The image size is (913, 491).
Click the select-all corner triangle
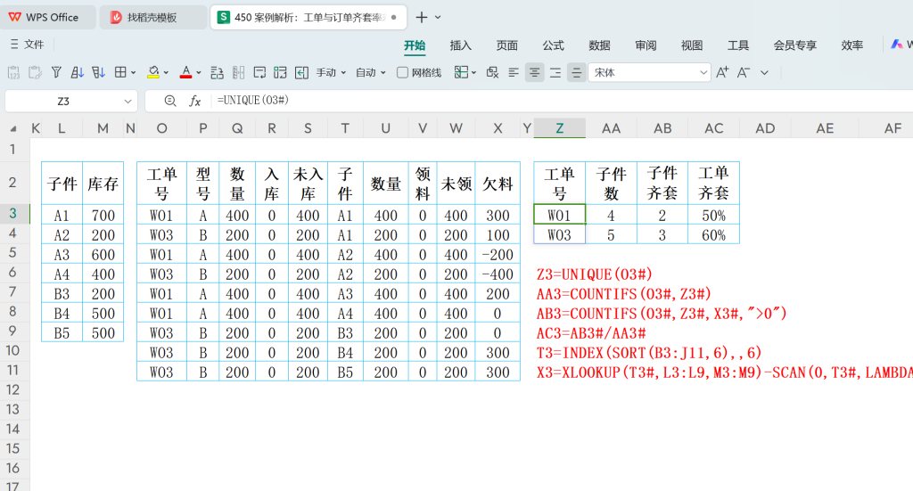(12, 128)
